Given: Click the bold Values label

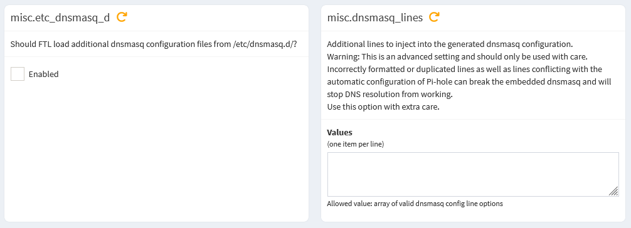Looking at the screenshot, I should point(339,132).
